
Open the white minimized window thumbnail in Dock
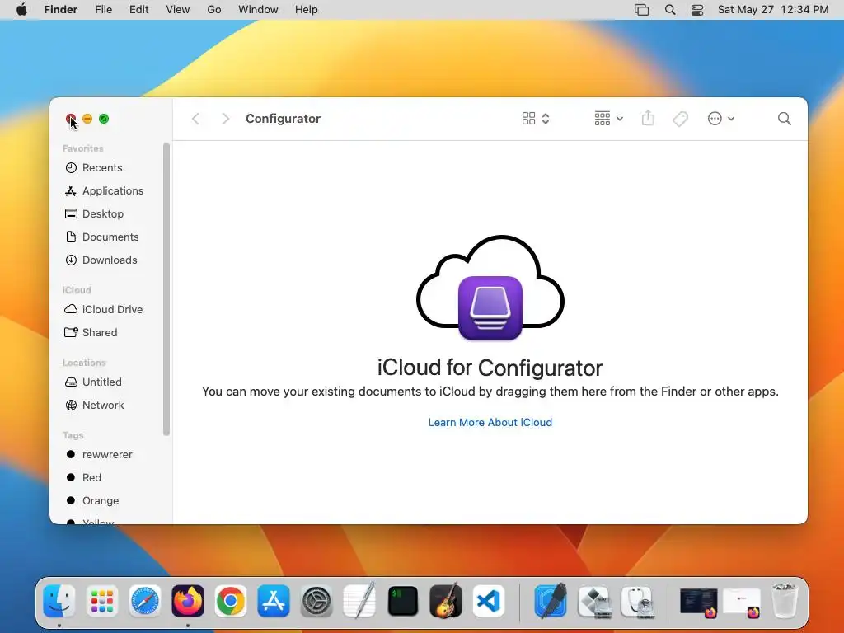[x=742, y=602]
